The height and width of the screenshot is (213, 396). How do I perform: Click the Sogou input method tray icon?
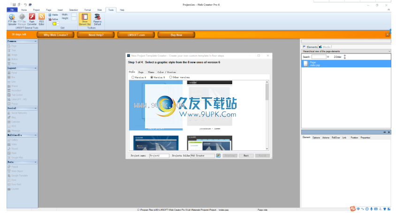pos(352,209)
